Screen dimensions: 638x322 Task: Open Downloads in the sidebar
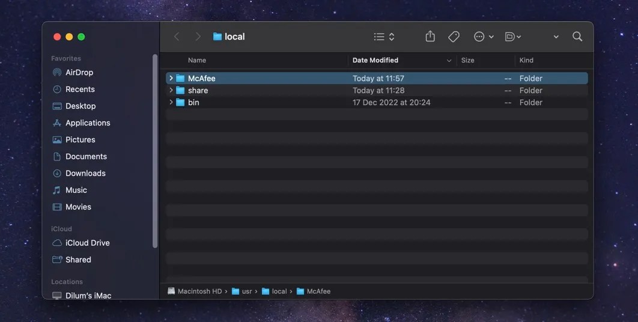pos(79,173)
